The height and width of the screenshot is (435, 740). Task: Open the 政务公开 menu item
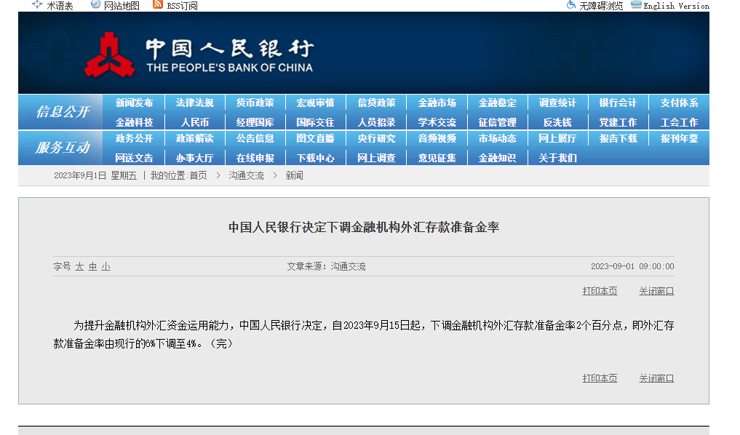coord(135,139)
